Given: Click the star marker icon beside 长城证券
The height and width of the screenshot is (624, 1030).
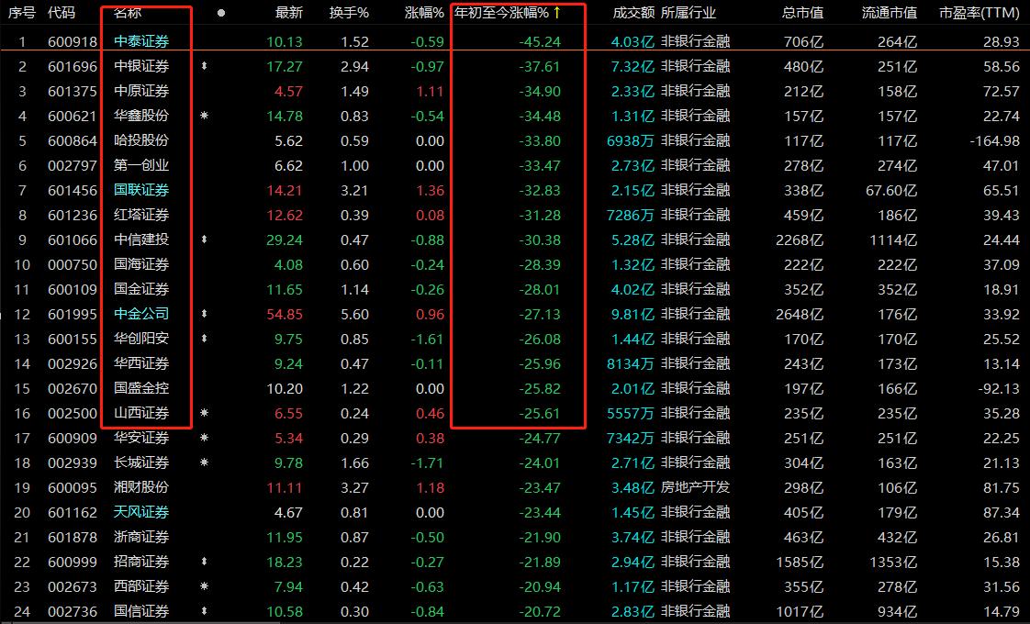Looking at the screenshot, I should (205, 462).
